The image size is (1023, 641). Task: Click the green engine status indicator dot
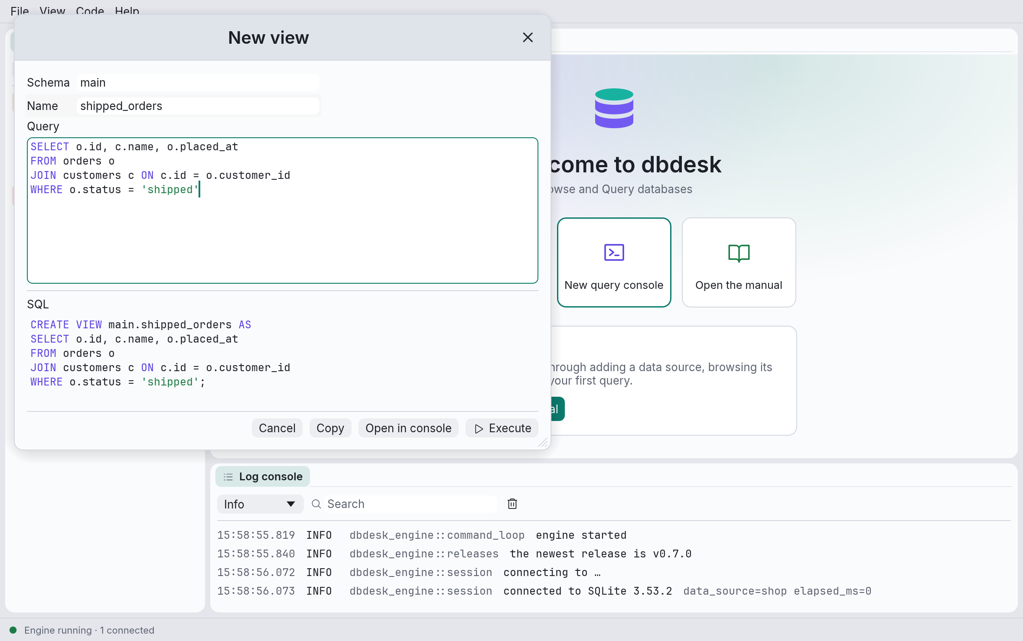click(x=13, y=630)
